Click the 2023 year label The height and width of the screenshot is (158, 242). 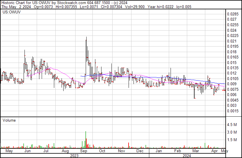tap(74, 156)
